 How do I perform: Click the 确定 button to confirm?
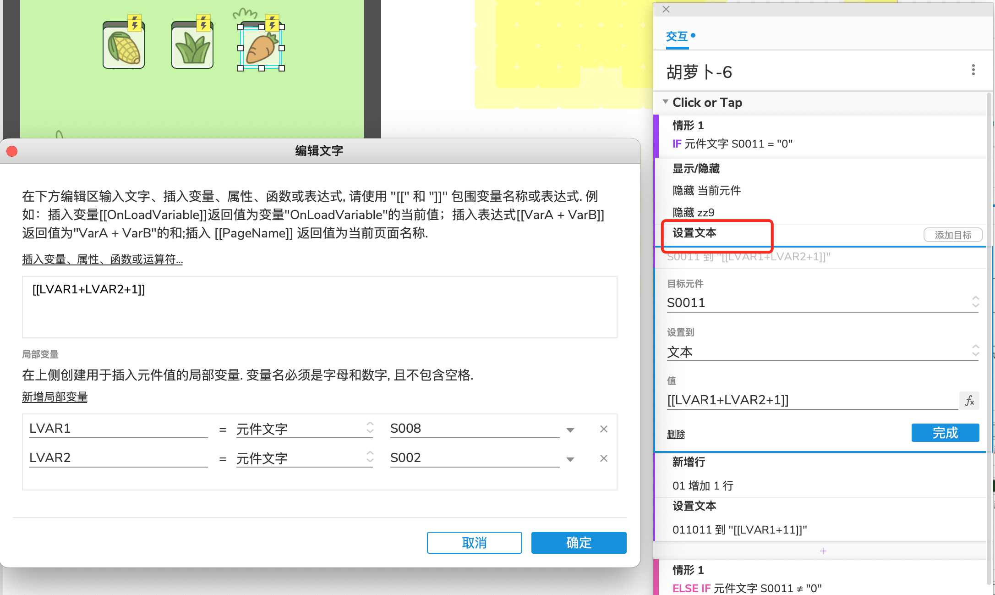click(x=579, y=542)
